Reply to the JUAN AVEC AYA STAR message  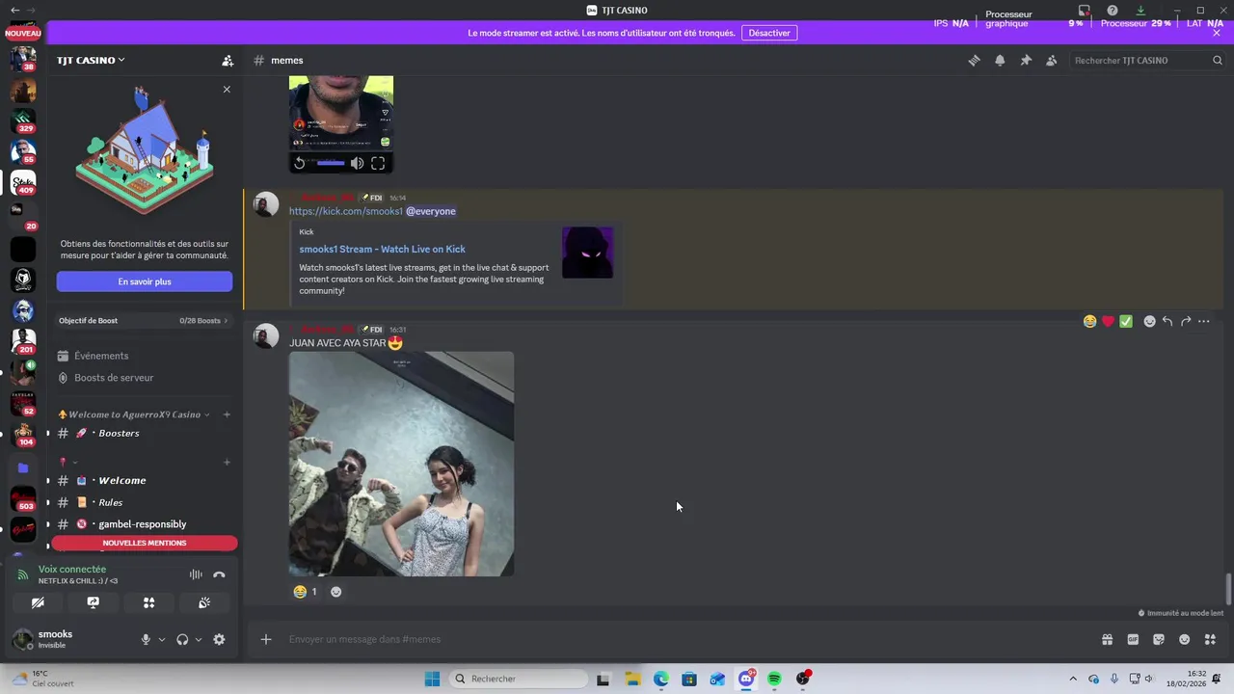click(1167, 321)
